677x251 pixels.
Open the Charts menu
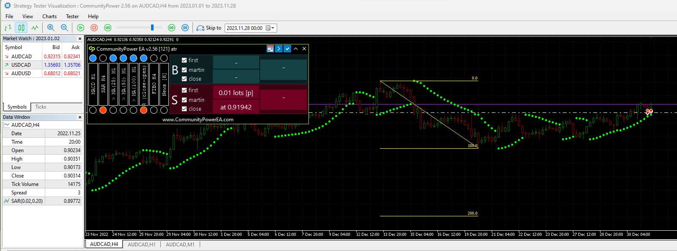(50, 16)
